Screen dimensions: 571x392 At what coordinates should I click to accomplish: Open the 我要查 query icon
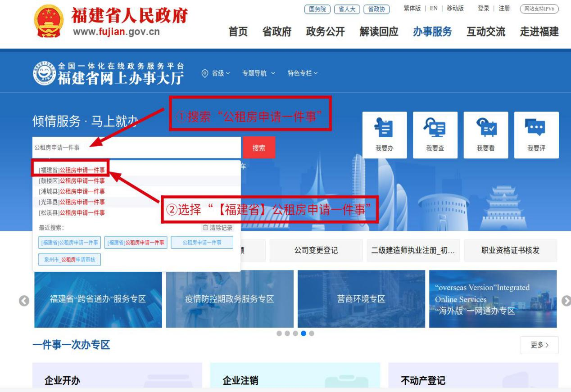[x=435, y=135]
